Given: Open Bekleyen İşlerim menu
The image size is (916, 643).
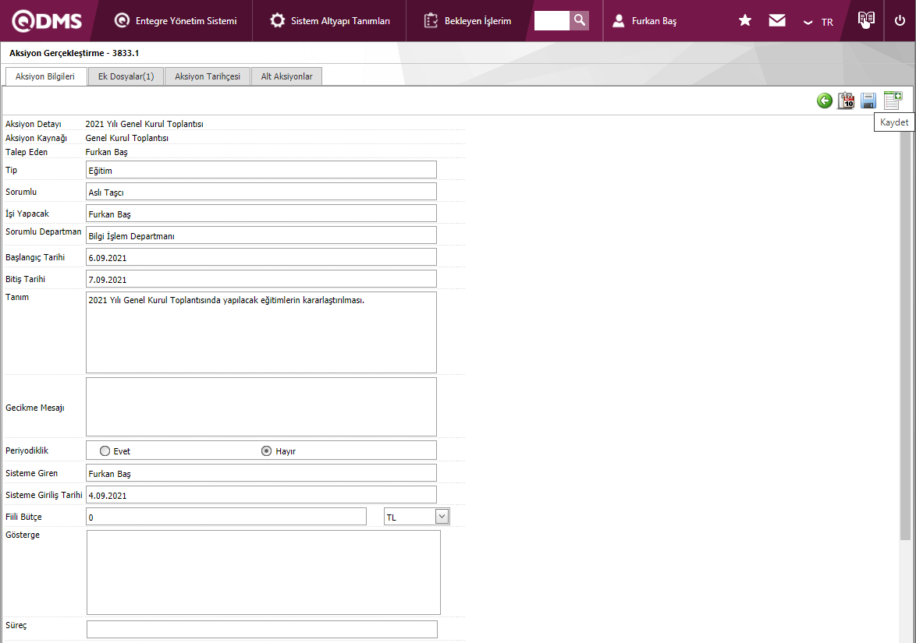Looking at the screenshot, I should [x=468, y=21].
